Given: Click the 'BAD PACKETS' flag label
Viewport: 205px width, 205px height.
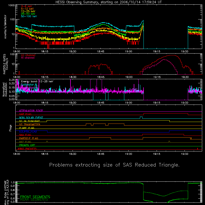Looking at the screenshot, I should [27, 149].
